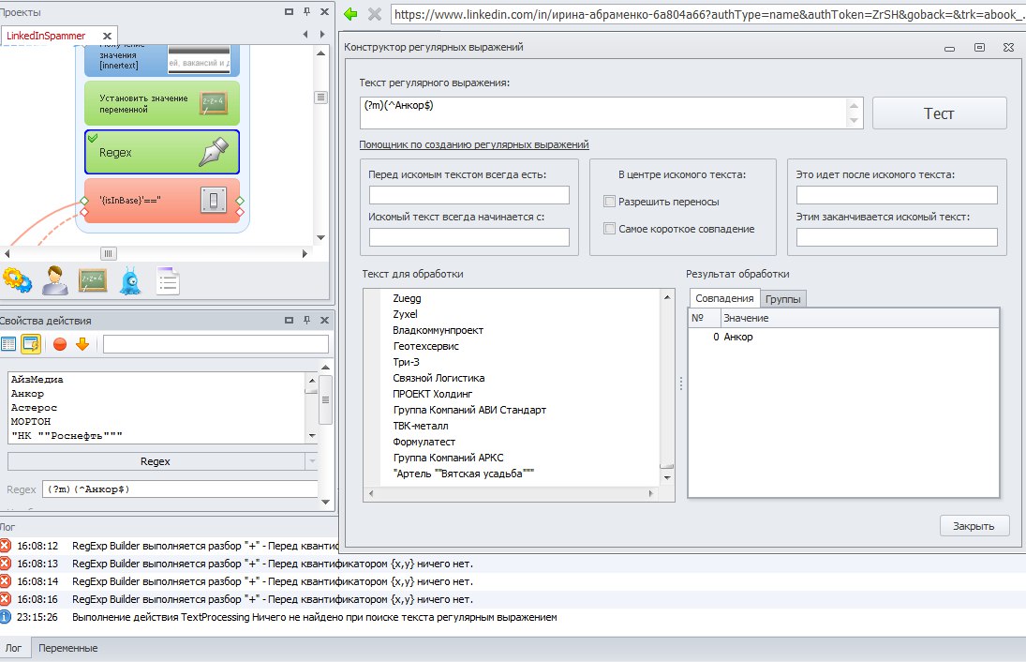Image resolution: width=1026 pixels, height=662 pixels.
Task: Pin the Проекты panel
Action: [307, 12]
